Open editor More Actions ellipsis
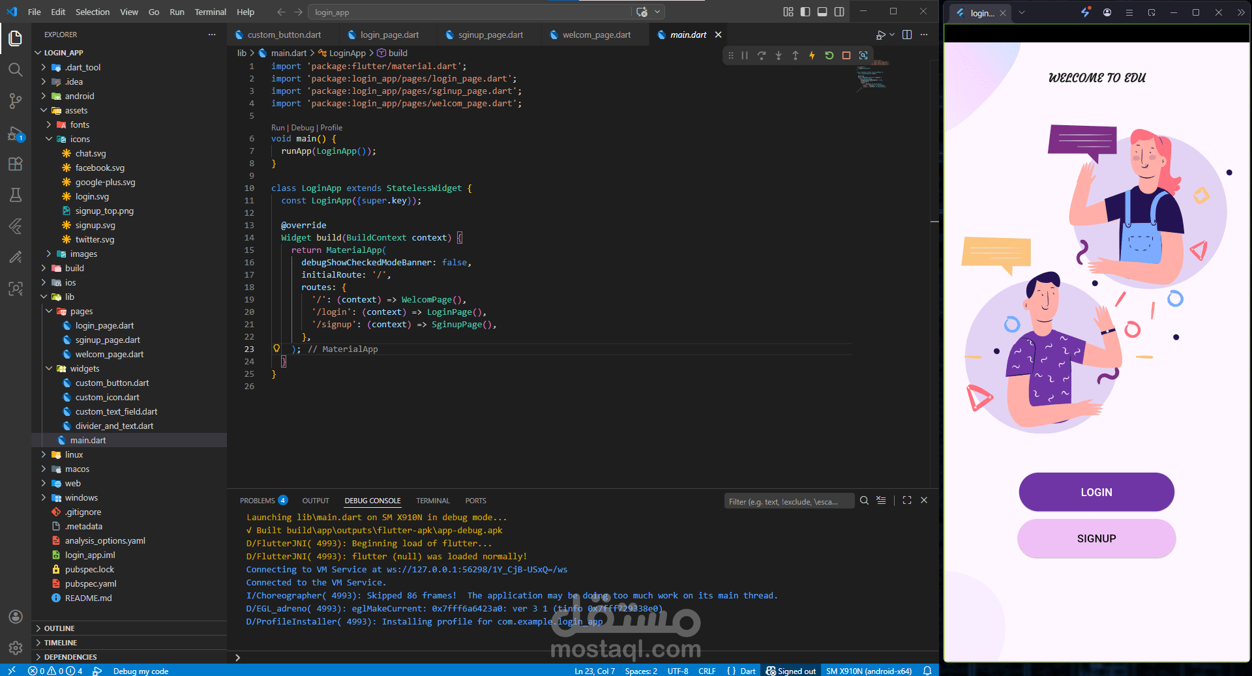The image size is (1252, 676). click(x=924, y=35)
